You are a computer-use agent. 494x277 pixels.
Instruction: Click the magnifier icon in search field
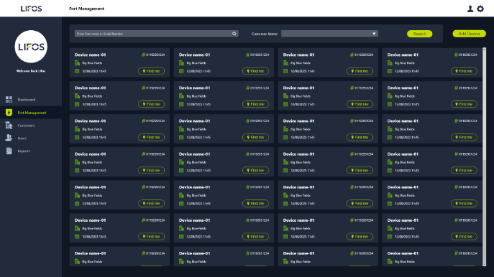pyautogui.click(x=234, y=33)
